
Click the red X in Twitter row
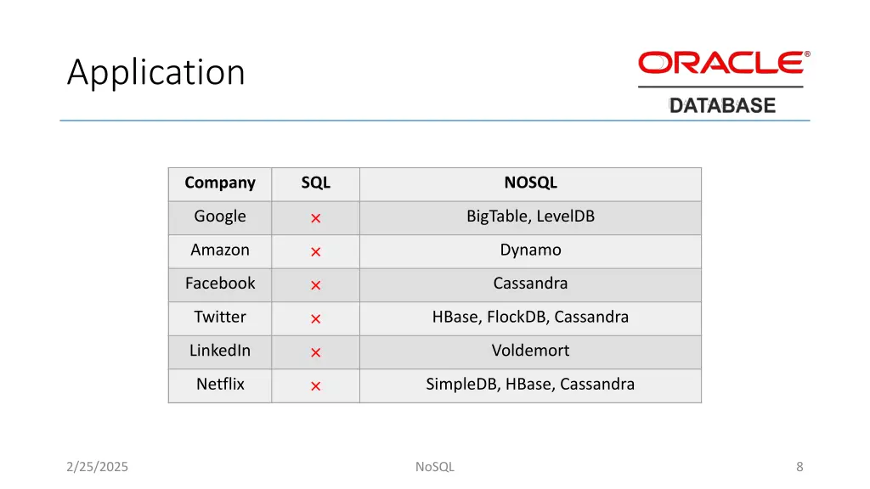(x=316, y=319)
